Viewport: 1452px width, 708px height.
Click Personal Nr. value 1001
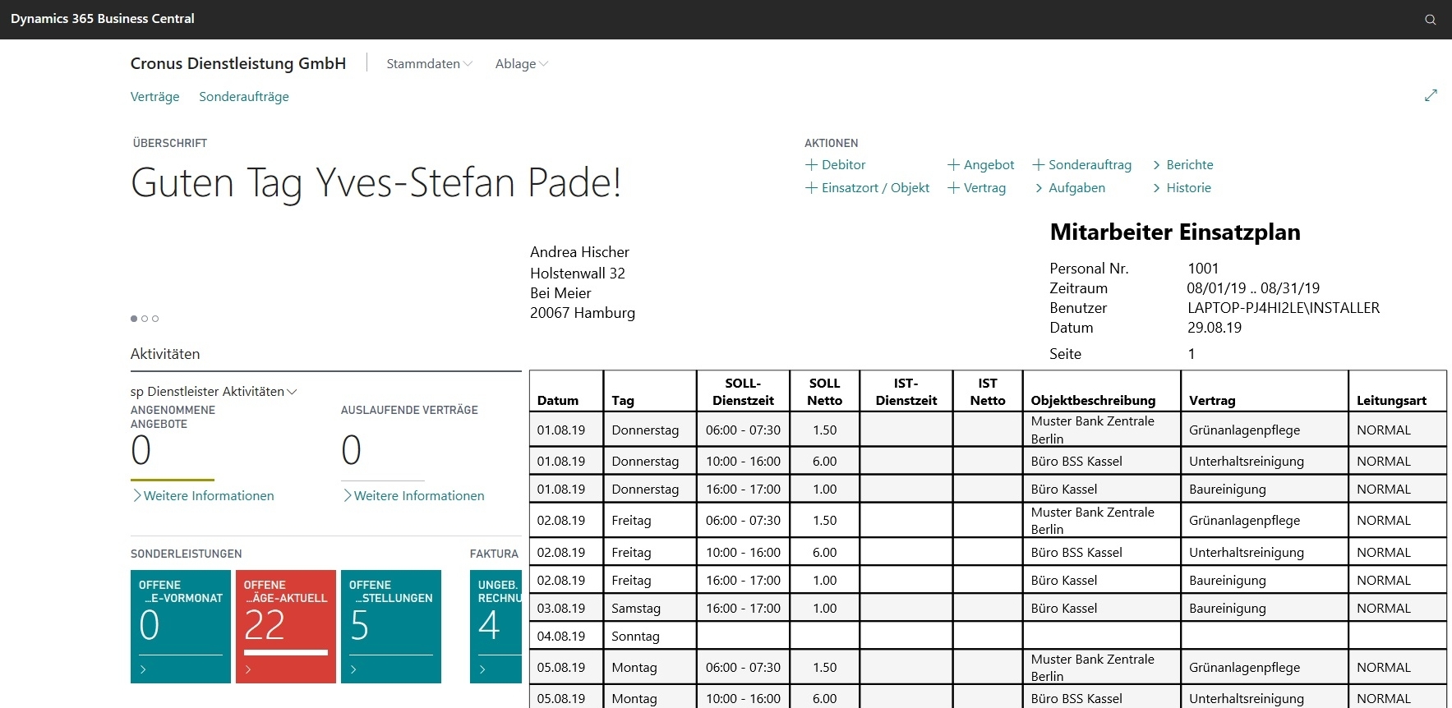coord(1203,269)
